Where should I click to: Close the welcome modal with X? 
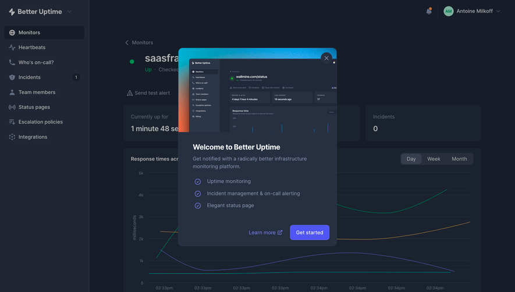(x=326, y=58)
